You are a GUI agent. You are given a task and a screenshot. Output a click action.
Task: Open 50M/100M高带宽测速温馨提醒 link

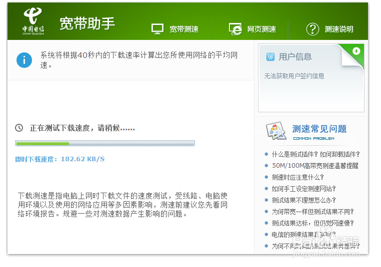click(x=314, y=166)
